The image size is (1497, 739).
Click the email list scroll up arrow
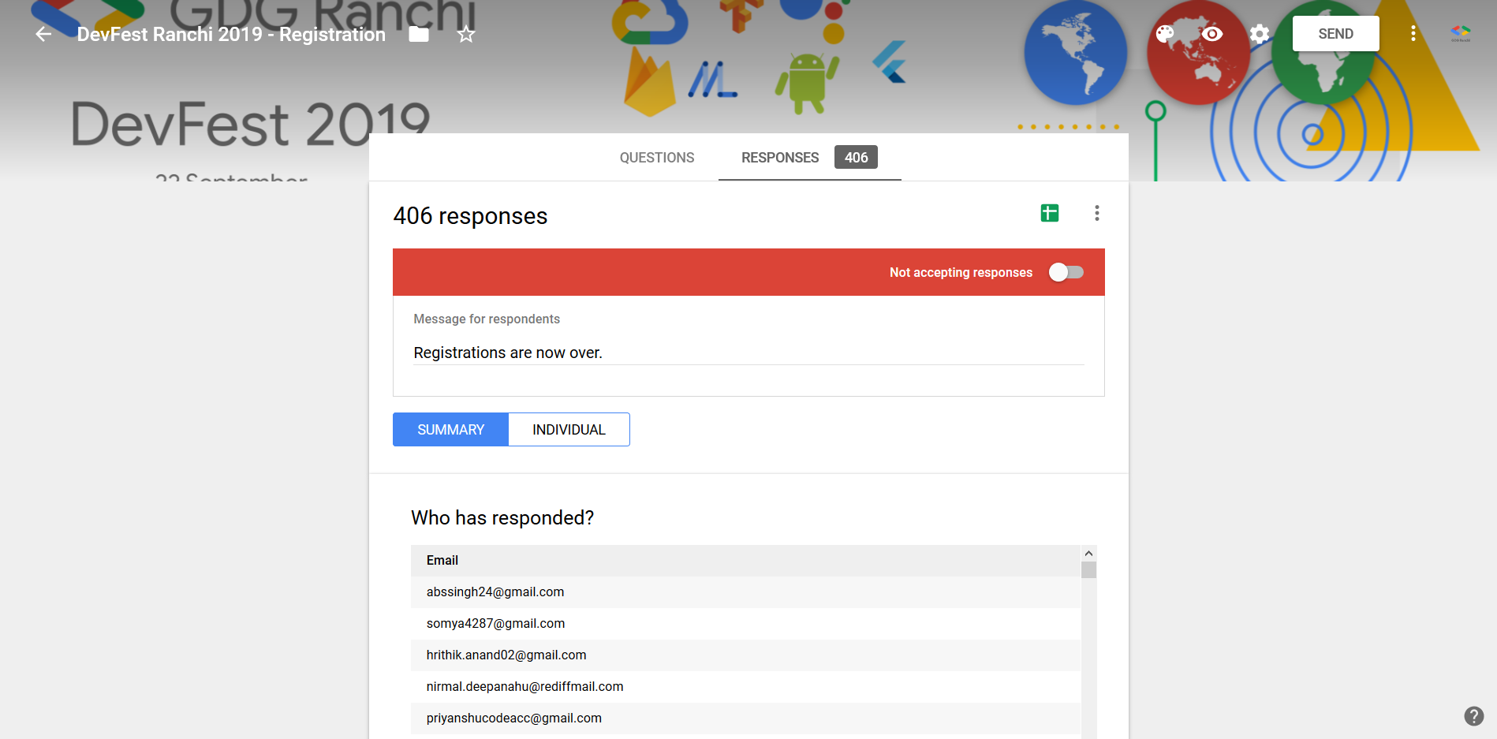(x=1088, y=554)
